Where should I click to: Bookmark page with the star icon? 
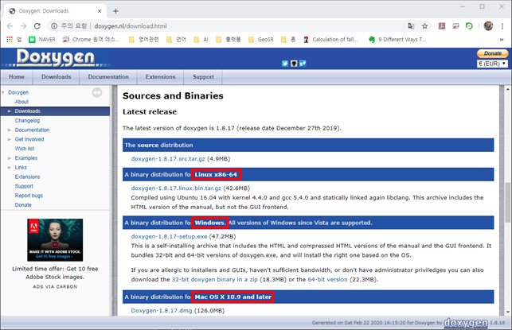pos(424,26)
